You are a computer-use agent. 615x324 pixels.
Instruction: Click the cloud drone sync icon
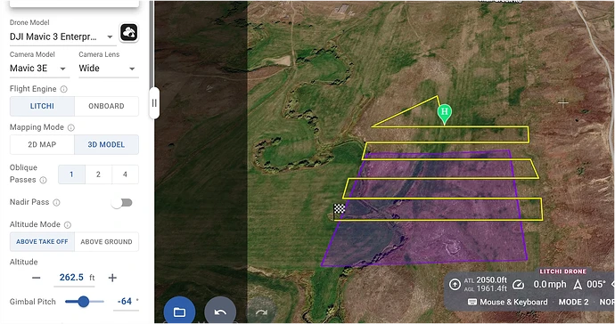tap(128, 33)
